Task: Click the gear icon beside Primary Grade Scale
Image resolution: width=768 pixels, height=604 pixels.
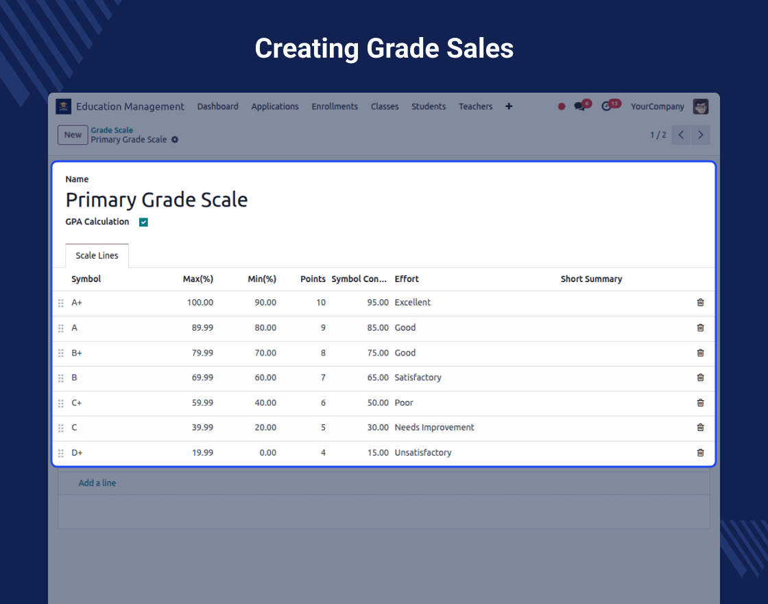Action: tap(175, 140)
